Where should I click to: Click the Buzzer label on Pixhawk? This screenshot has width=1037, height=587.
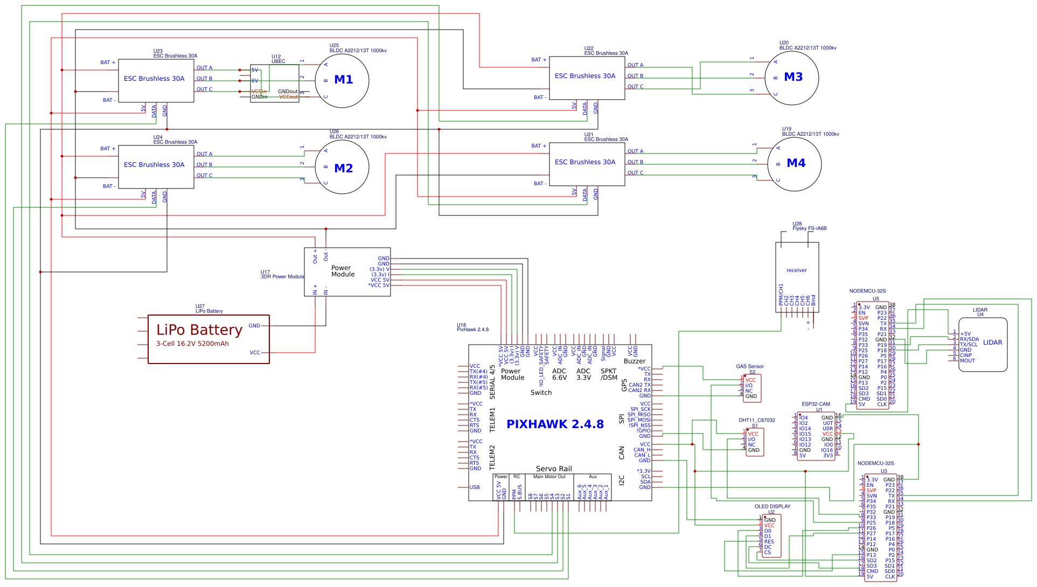[x=635, y=361]
